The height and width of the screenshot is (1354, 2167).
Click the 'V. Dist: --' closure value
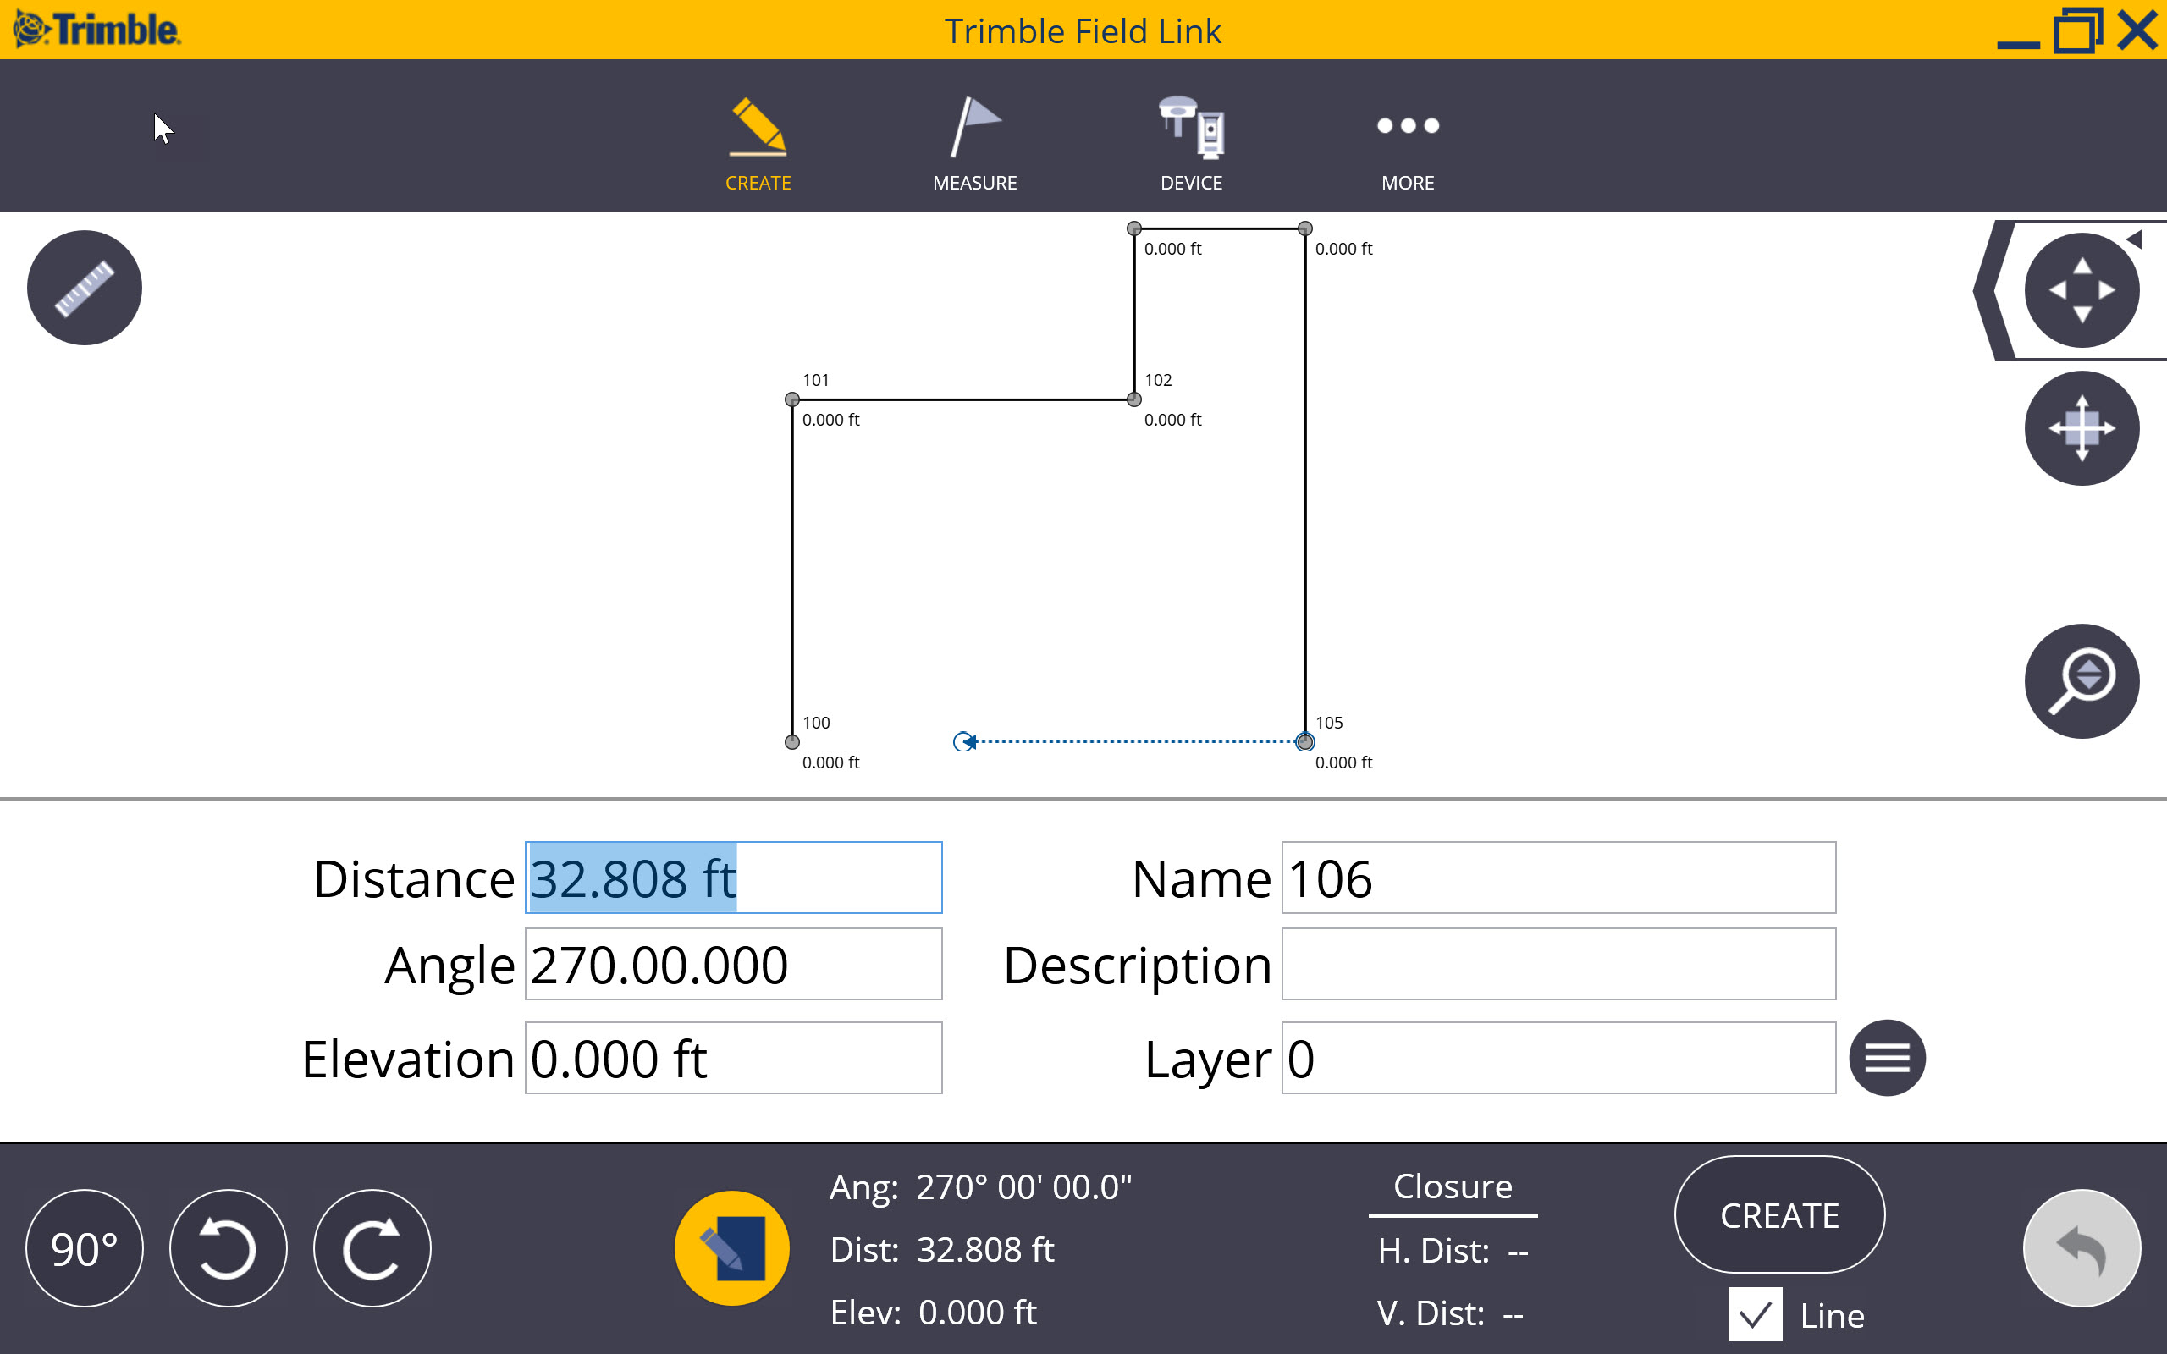click(1450, 1313)
